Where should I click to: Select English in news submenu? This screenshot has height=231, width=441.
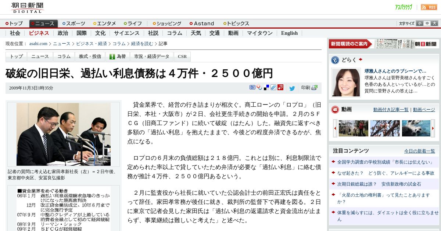(x=289, y=33)
